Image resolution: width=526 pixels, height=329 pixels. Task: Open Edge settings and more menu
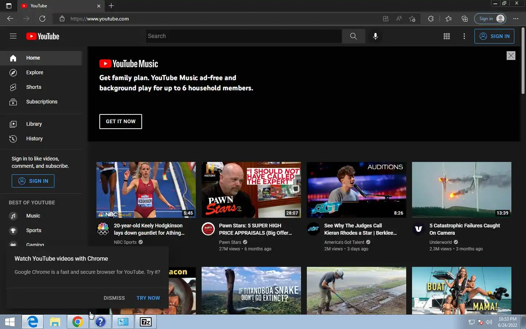tap(515, 19)
